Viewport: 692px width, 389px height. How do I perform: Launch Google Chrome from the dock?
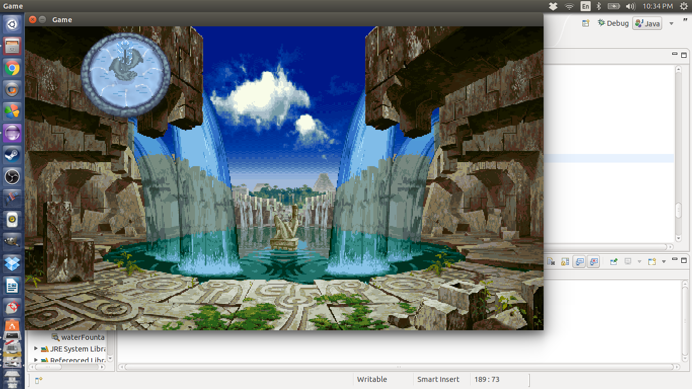[x=12, y=68]
